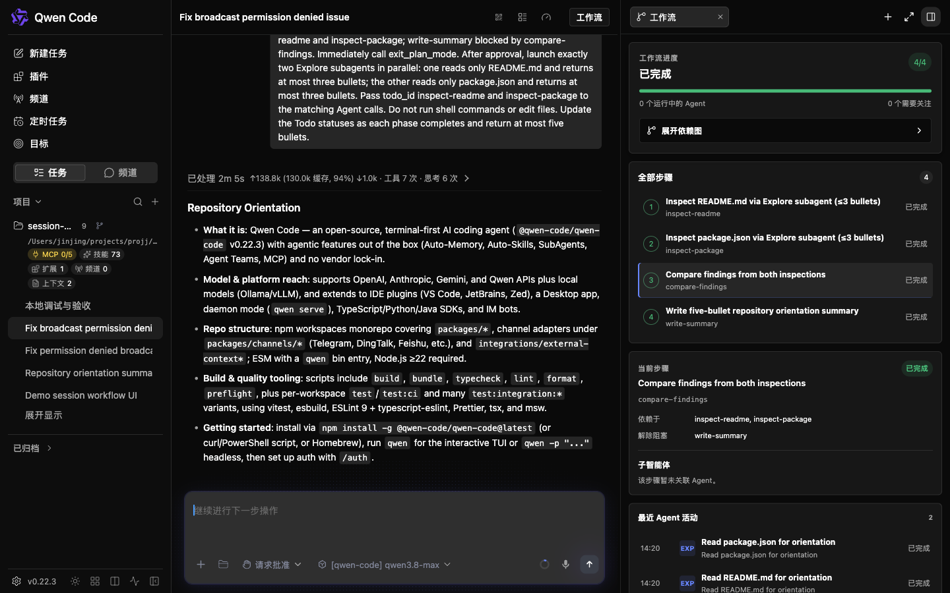Click the git branch icon beside session project
Viewport: 950px width, 593px height.
coord(100,226)
